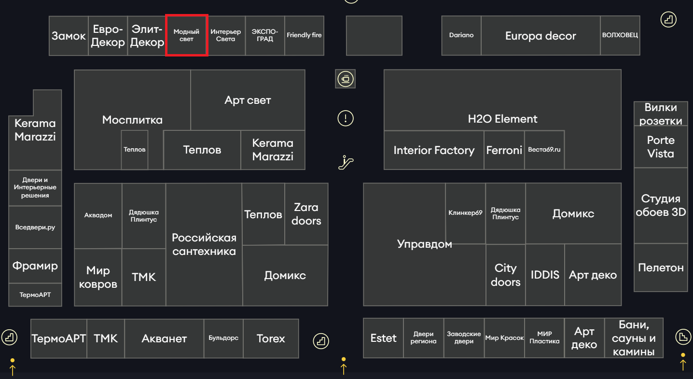This screenshot has height=379, width=693.
Task: Click the entrance arrow between Torex and Estet
Action: [x=344, y=366]
